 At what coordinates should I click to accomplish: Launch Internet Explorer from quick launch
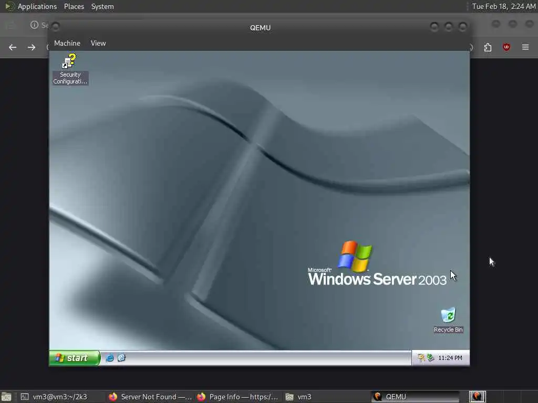[x=110, y=358]
